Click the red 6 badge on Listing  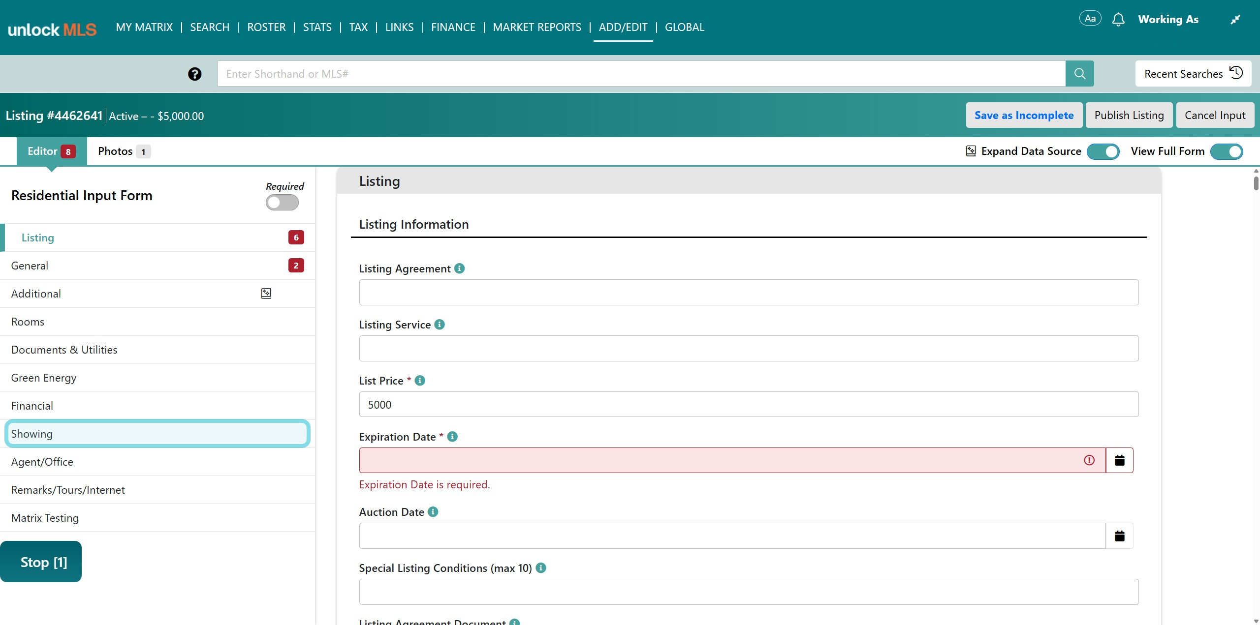tap(296, 238)
